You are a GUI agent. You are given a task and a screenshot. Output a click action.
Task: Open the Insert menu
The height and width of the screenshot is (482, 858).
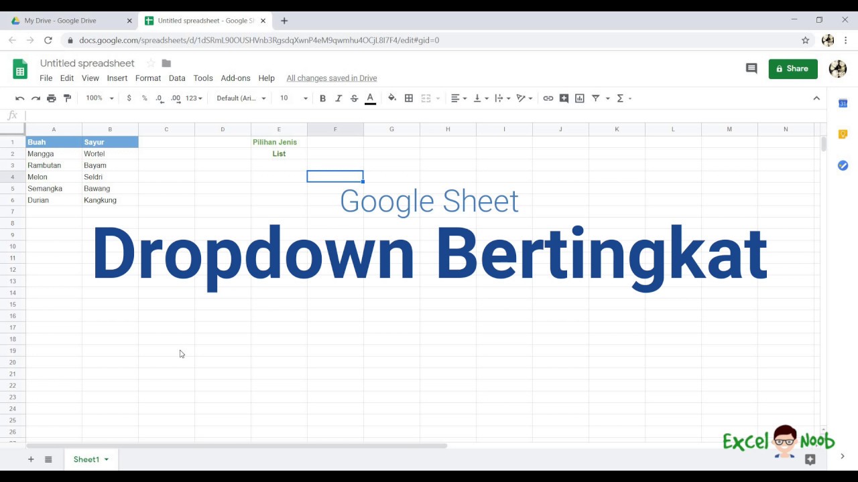(117, 78)
